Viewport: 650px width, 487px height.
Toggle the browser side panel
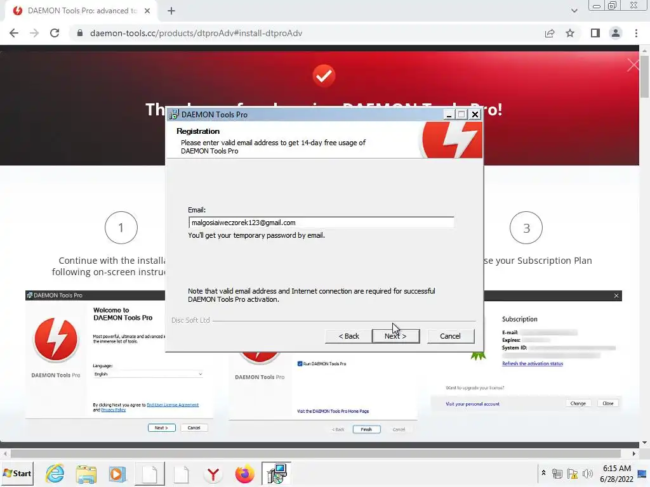pyautogui.click(x=595, y=33)
